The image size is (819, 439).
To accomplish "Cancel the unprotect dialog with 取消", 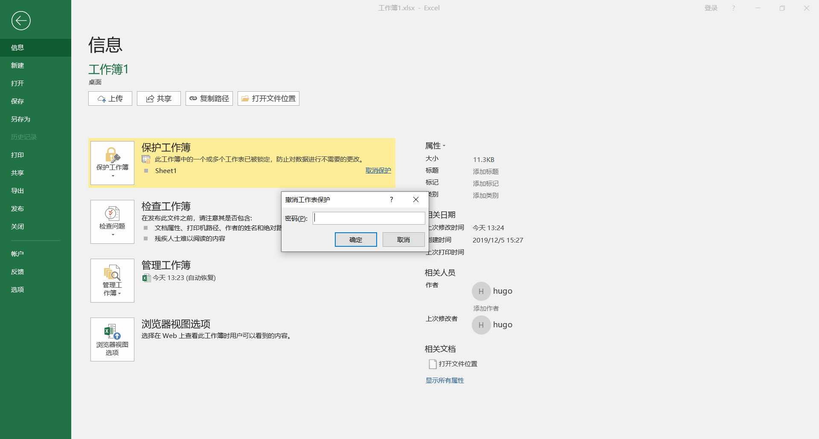I will (x=404, y=240).
